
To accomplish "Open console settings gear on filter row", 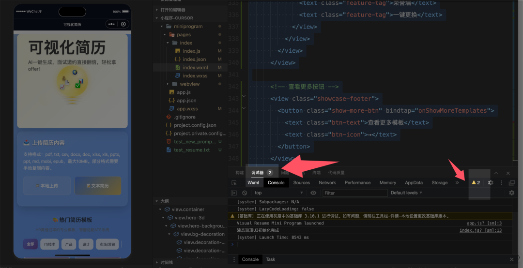I will coord(511,193).
